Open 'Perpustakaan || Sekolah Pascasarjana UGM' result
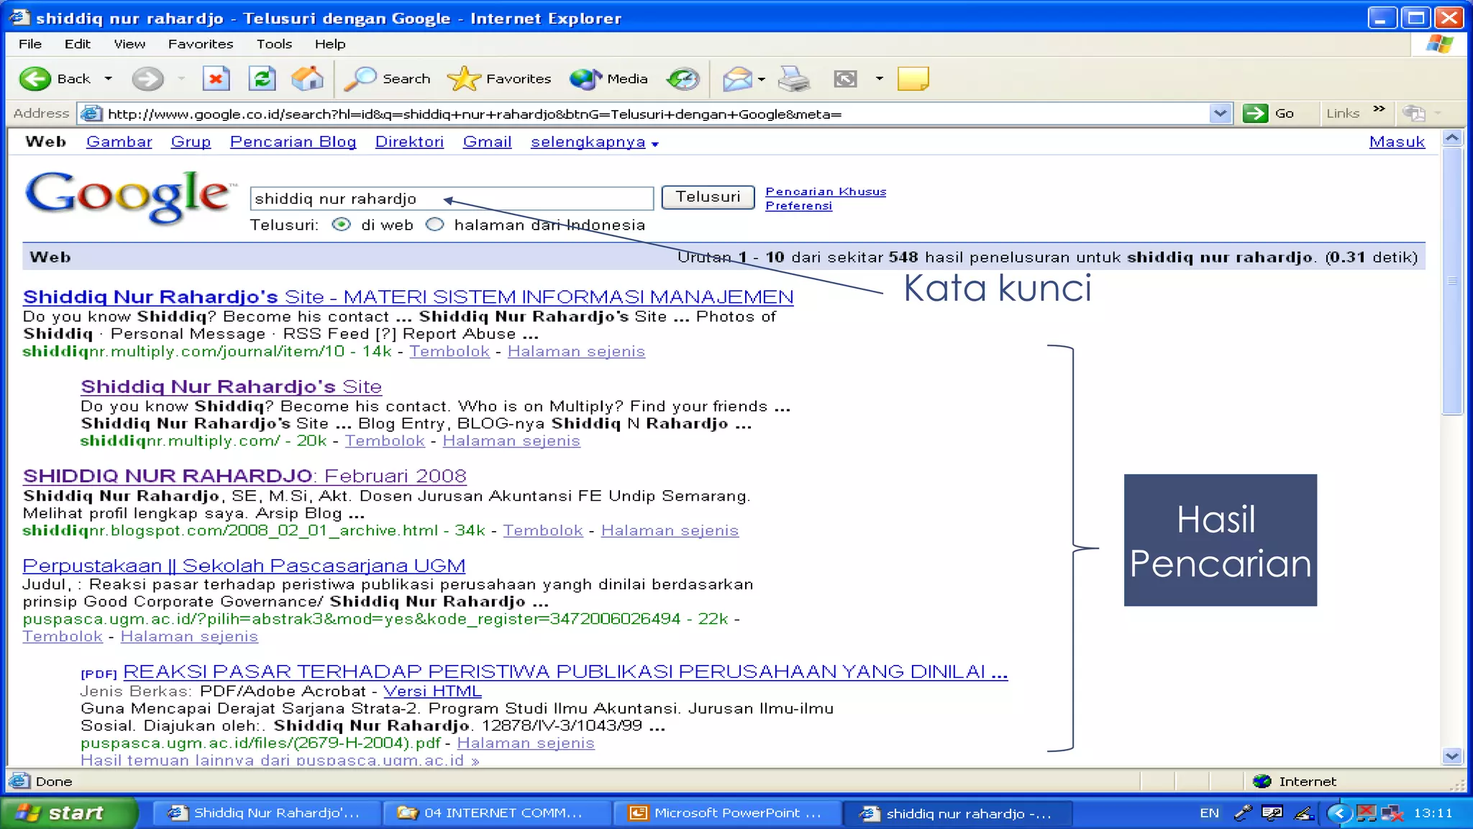The height and width of the screenshot is (829, 1473). click(244, 566)
